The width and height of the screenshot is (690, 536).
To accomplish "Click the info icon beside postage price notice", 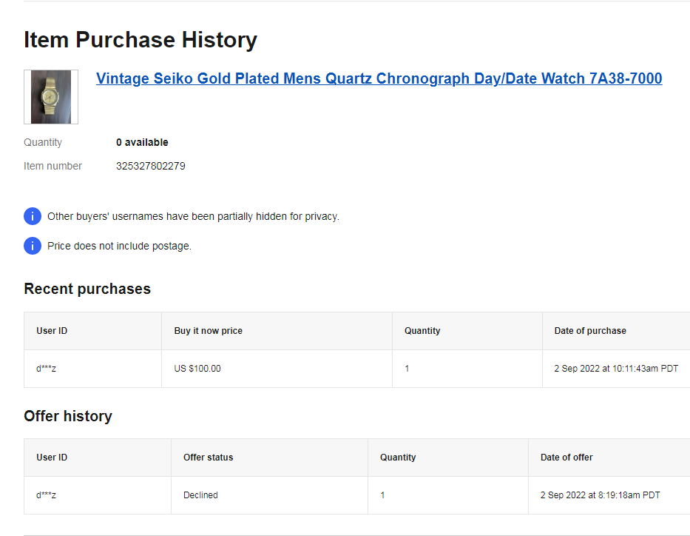I will point(33,246).
